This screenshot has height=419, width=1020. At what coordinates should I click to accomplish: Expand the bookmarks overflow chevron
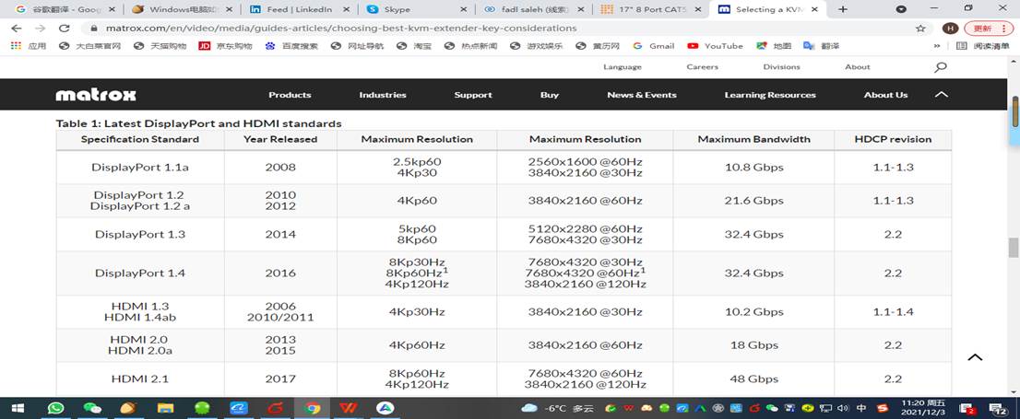coord(937,46)
